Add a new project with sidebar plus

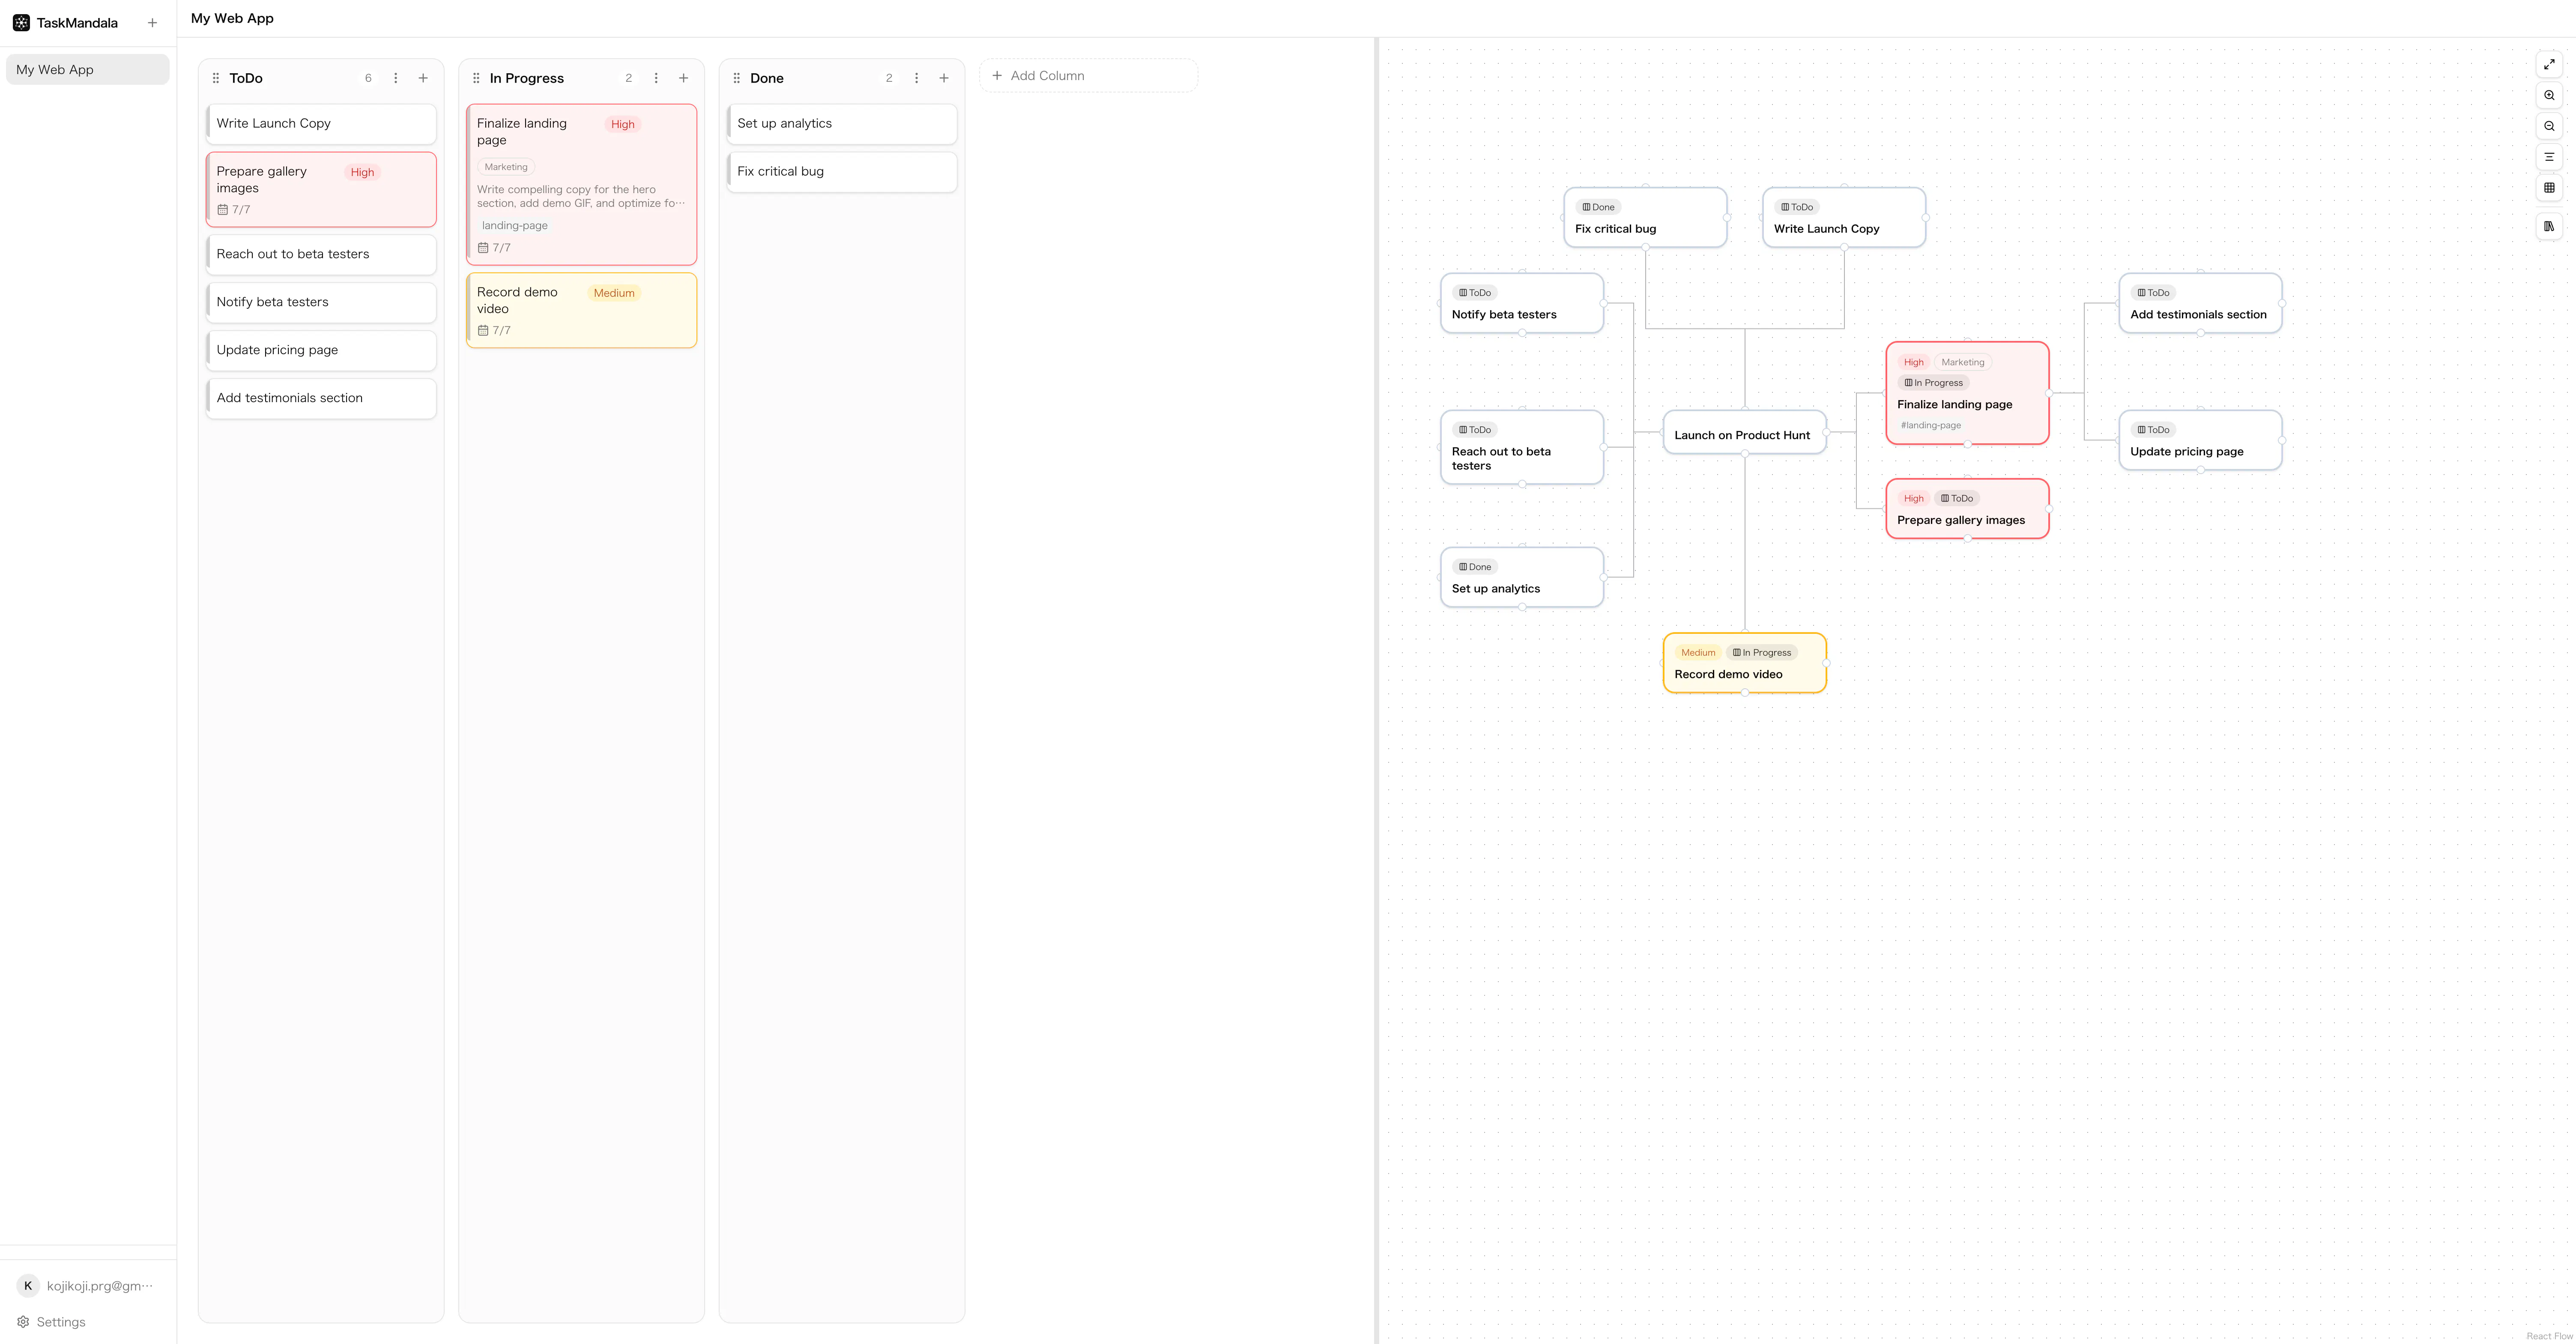point(152,23)
